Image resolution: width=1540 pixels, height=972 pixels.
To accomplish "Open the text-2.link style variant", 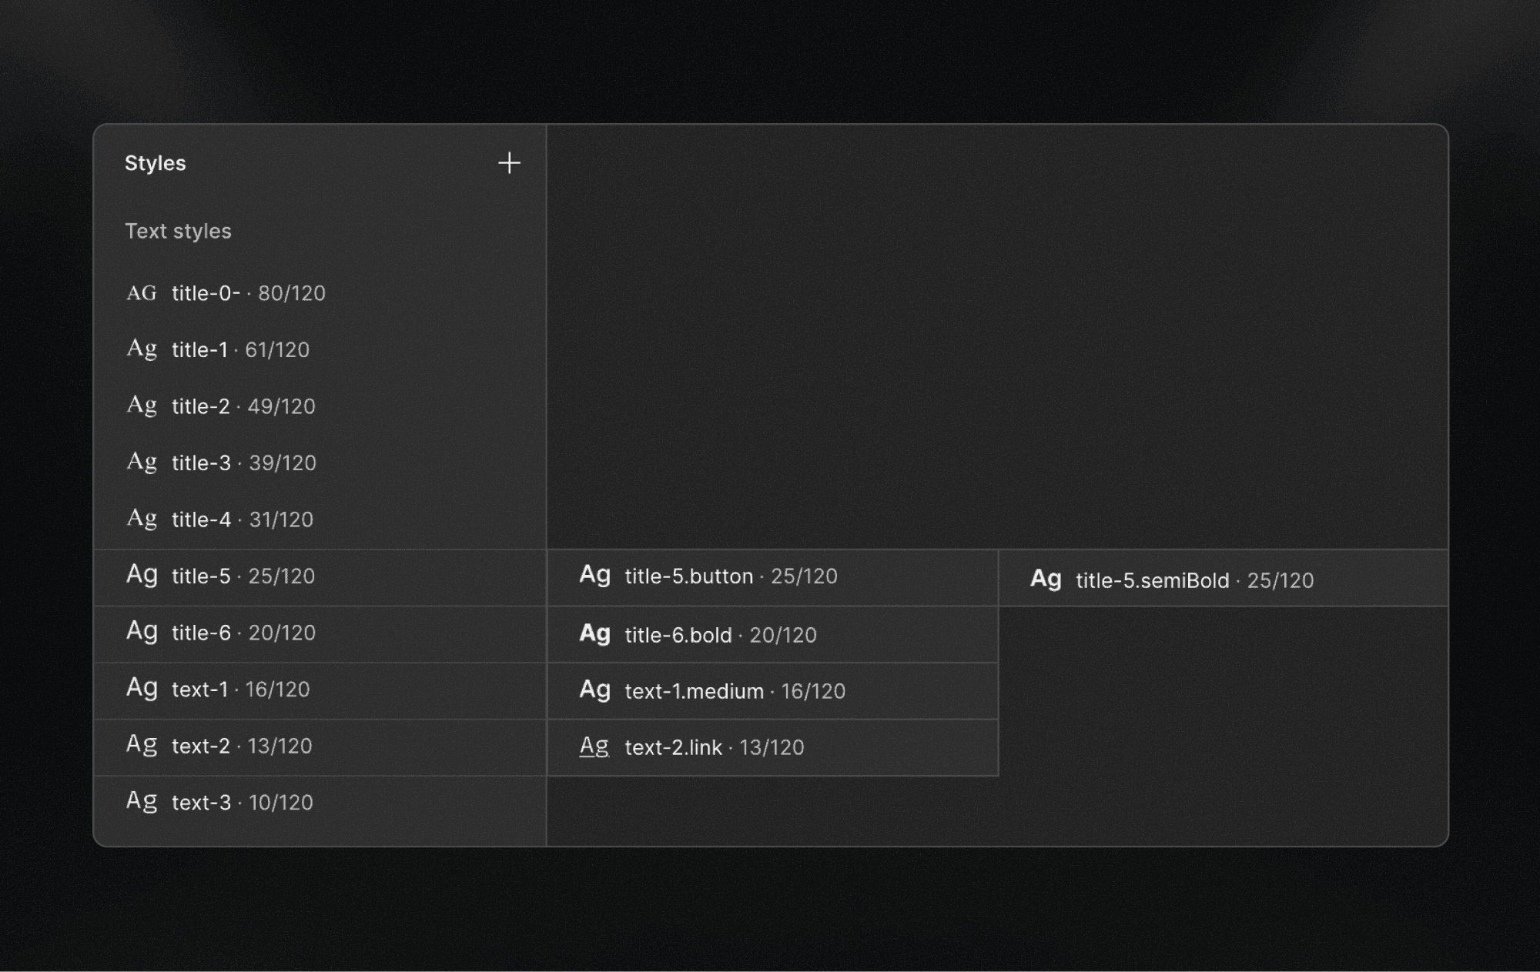I will 712,747.
